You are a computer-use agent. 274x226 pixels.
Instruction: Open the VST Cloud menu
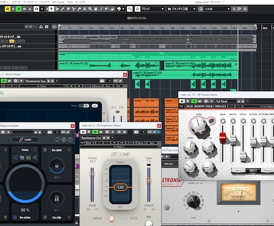pyautogui.click(x=58, y=2)
